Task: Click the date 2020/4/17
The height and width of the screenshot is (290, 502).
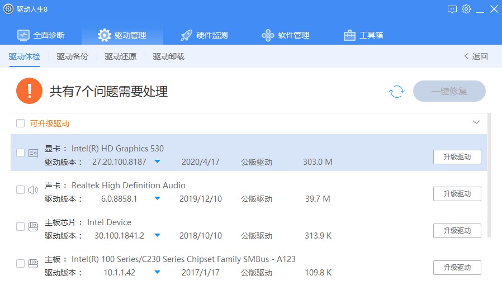Action: click(201, 162)
